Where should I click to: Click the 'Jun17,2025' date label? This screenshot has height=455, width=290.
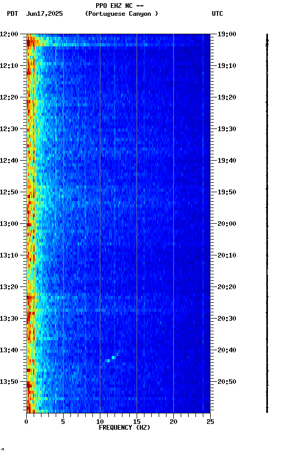[x=44, y=14]
